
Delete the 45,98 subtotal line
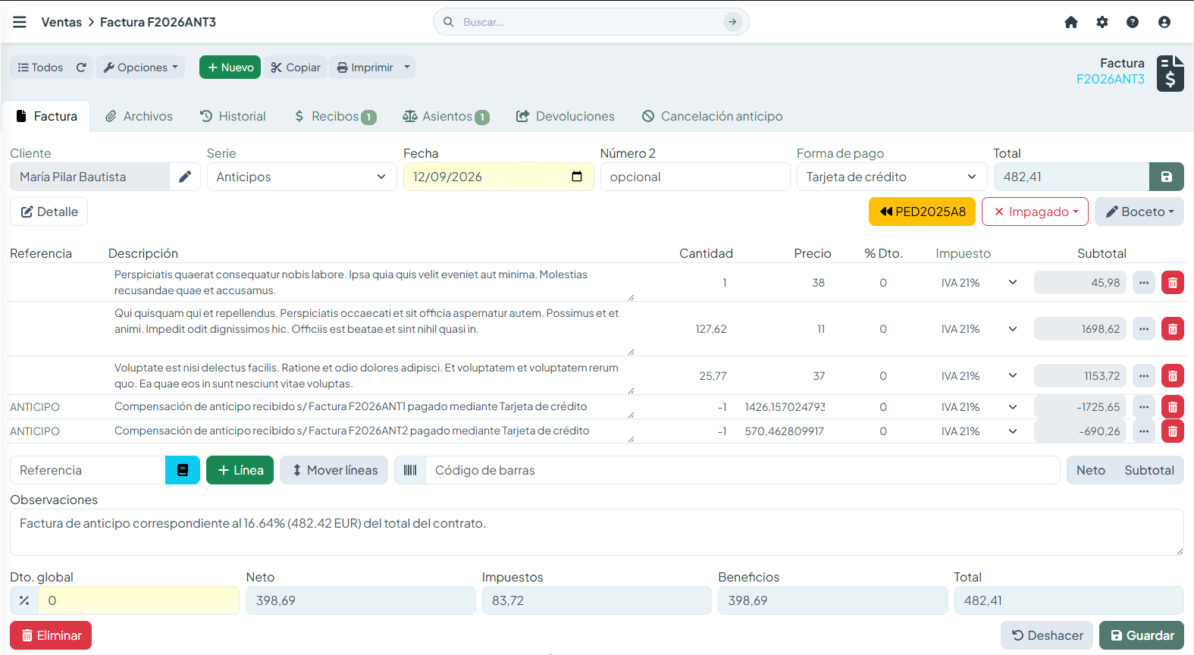click(1173, 283)
